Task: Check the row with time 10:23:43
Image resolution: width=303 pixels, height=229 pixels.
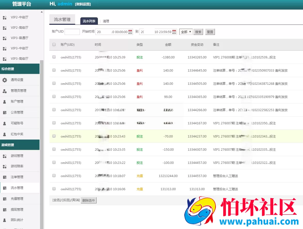Action: click(x=54, y=136)
